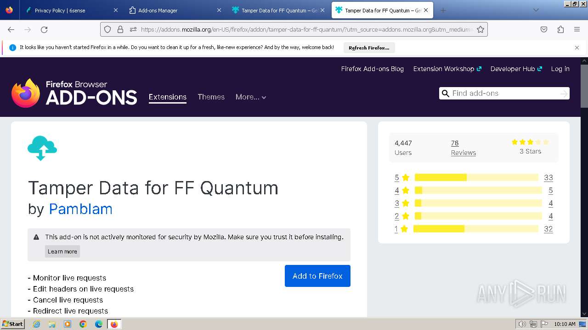This screenshot has width=588, height=330.
Task: Open File Explorer from the taskbar
Action: click(x=52, y=324)
